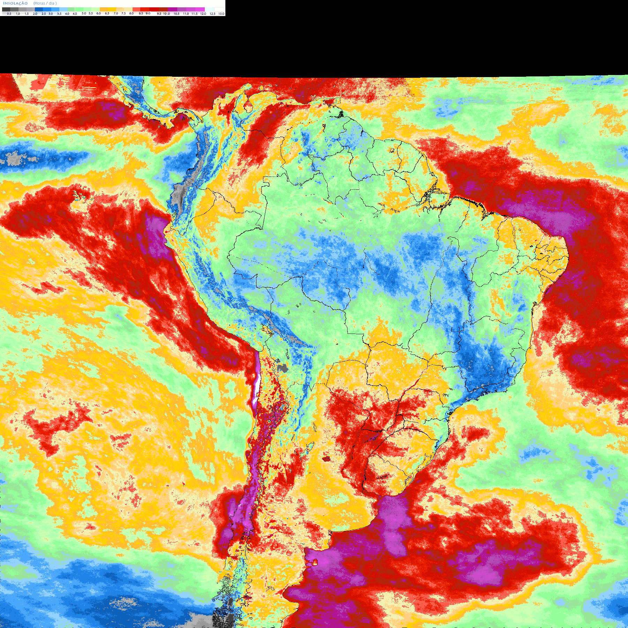Click the 9.5 legend value
This screenshot has width=628, height=628.
pos(159,14)
